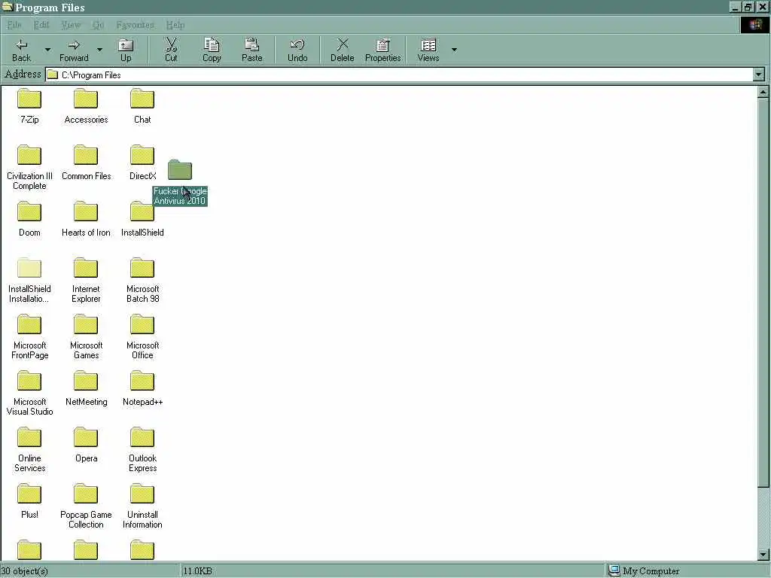Open the View menu
This screenshot has width=771, height=578.
[71, 25]
